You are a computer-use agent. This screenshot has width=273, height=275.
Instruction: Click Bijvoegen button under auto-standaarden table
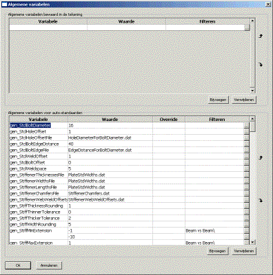point(217,251)
